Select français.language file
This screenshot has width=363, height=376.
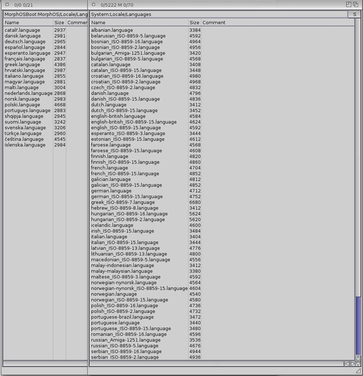coord(25,59)
